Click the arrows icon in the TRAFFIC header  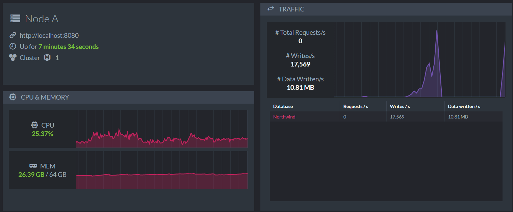click(x=271, y=9)
